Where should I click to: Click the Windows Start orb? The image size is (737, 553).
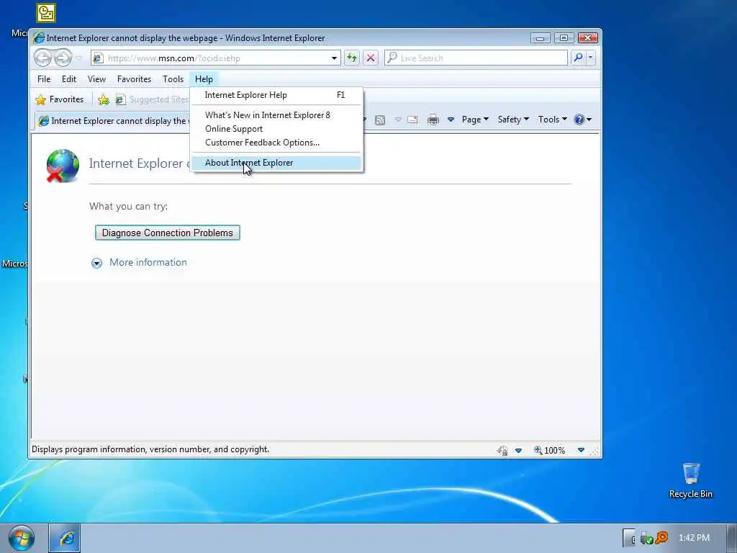(x=21, y=538)
